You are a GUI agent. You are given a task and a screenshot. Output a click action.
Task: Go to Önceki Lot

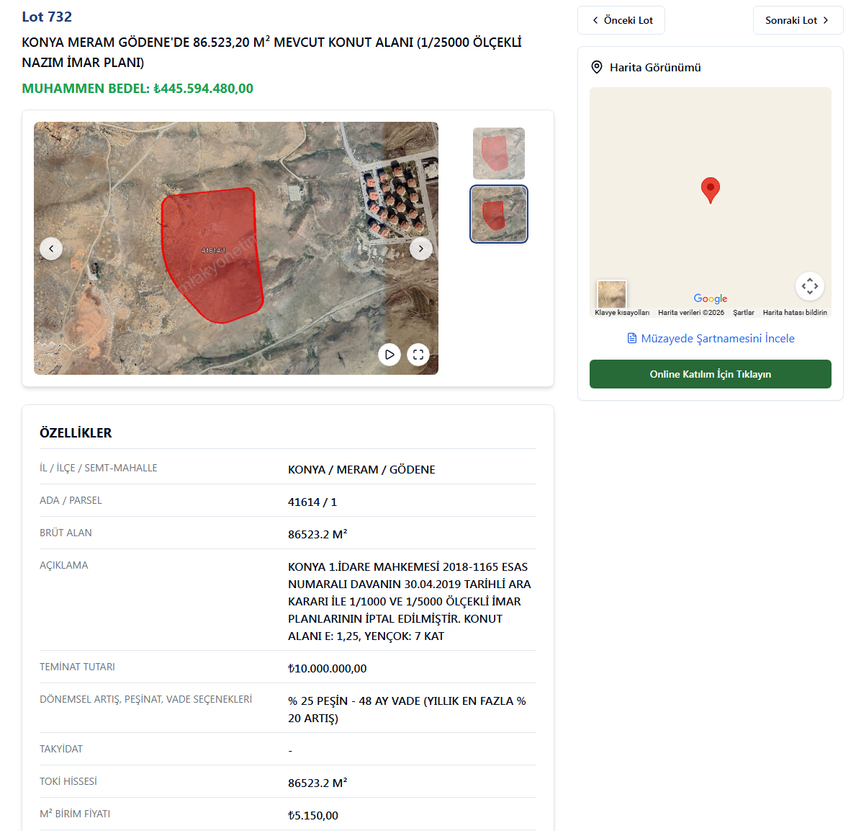[x=621, y=20]
